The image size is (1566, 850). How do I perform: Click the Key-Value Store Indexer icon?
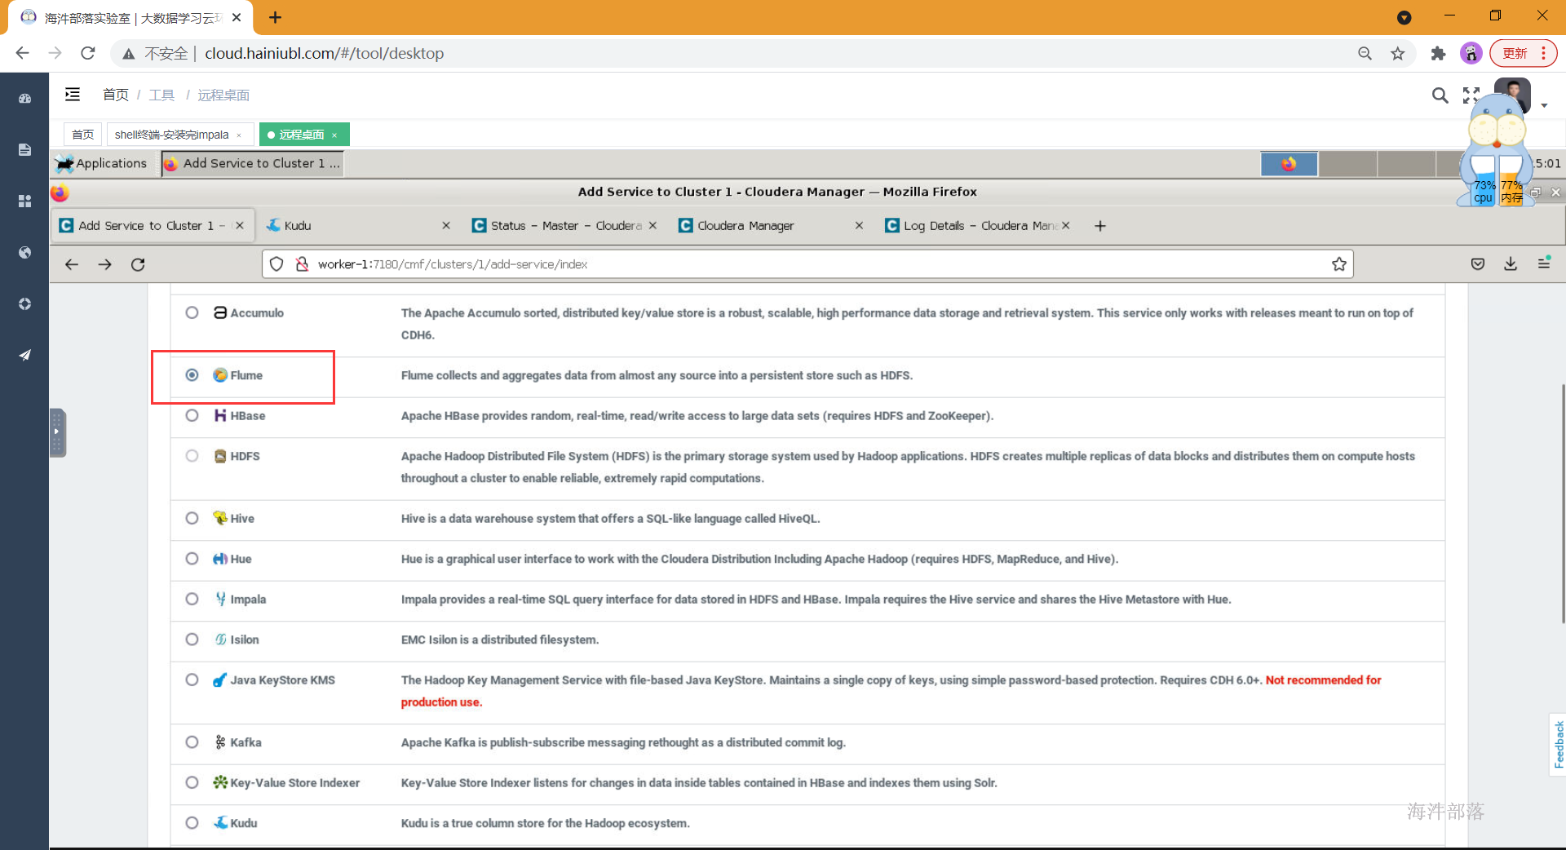(x=220, y=782)
